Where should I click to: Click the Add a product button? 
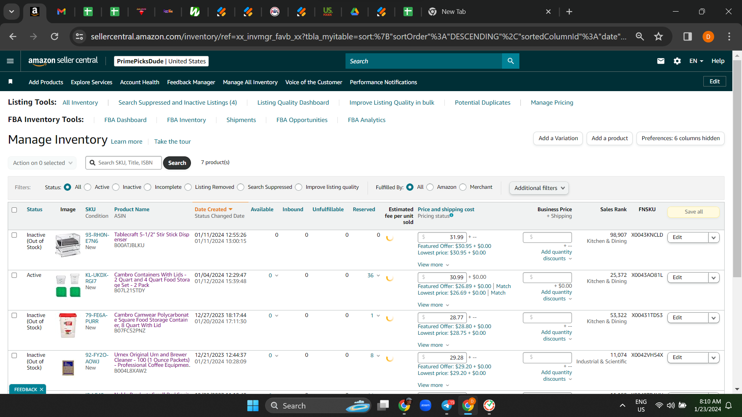click(609, 138)
